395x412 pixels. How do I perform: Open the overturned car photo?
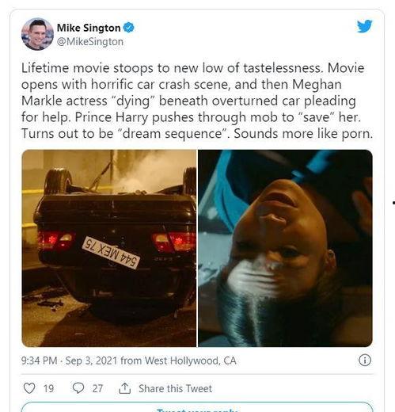click(x=109, y=248)
